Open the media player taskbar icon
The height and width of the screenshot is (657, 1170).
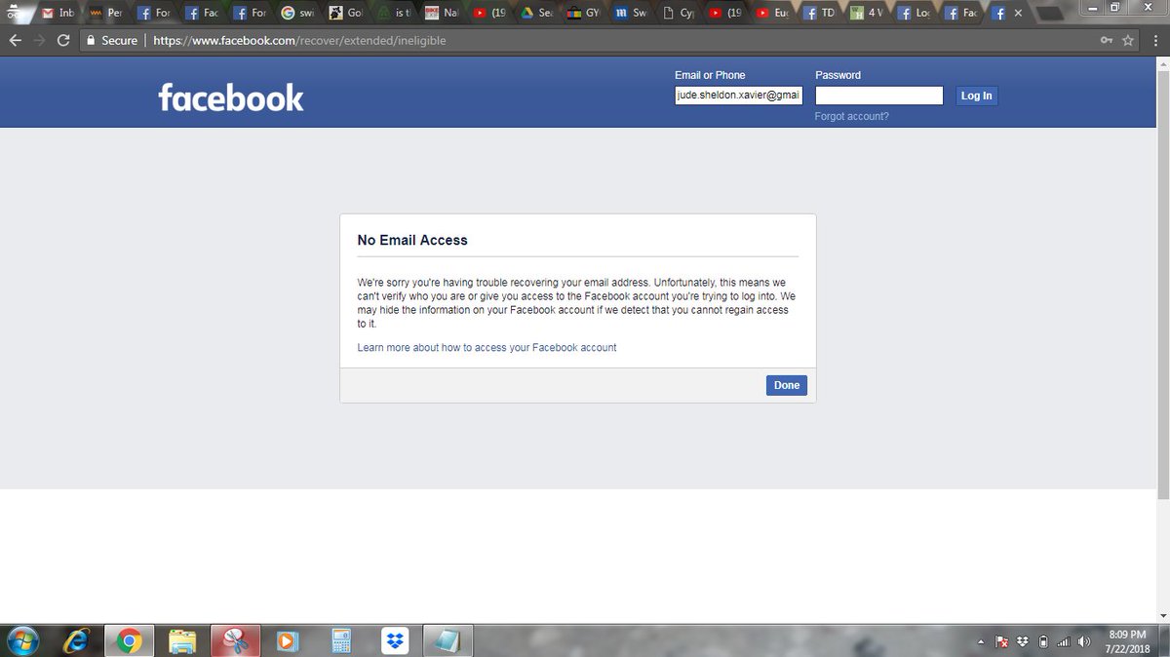click(288, 641)
